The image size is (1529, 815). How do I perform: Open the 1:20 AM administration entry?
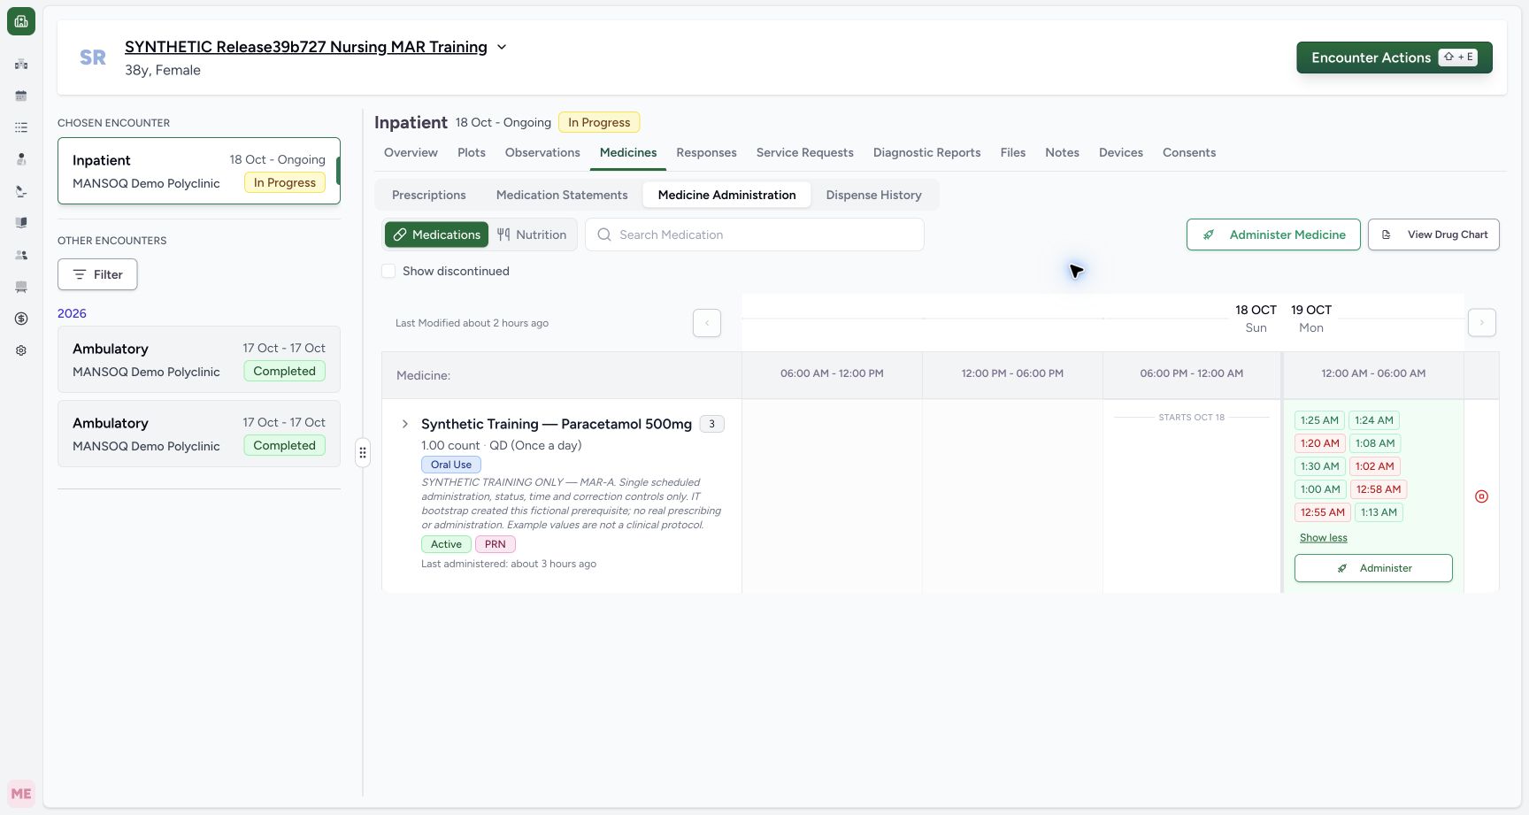point(1319,443)
